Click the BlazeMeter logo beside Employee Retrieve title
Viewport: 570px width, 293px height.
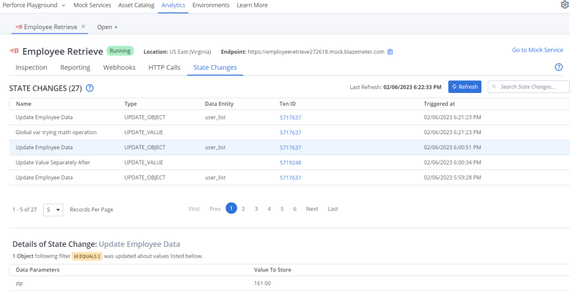(14, 51)
